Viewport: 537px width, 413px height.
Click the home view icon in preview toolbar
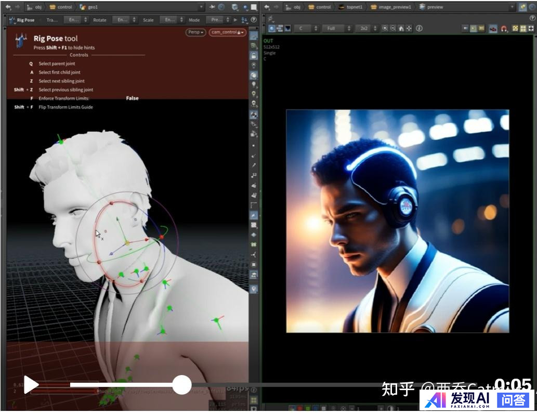point(401,29)
